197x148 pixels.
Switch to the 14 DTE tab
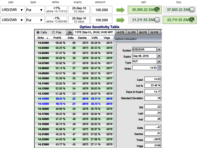120,33
